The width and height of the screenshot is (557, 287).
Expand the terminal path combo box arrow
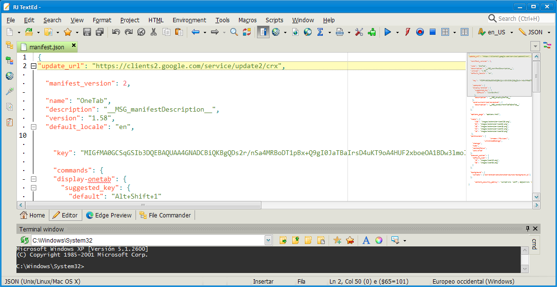point(268,240)
